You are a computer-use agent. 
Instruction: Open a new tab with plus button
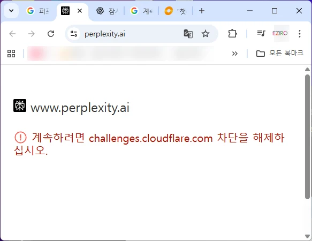coord(202,11)
